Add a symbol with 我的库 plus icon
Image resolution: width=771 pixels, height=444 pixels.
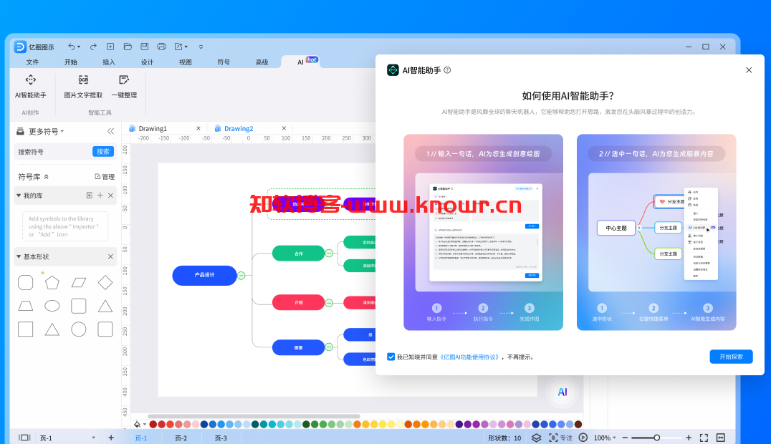point(100,196)
